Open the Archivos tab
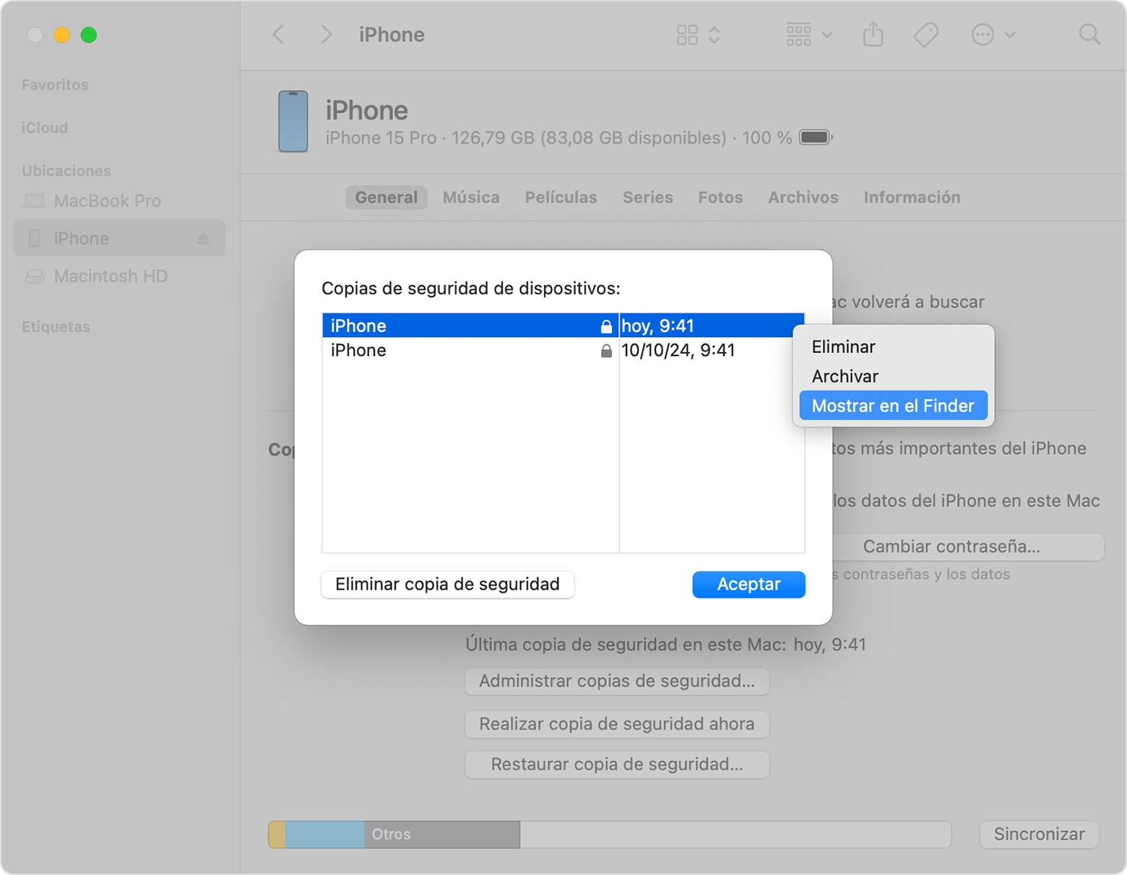 click(x=803, y=197)
